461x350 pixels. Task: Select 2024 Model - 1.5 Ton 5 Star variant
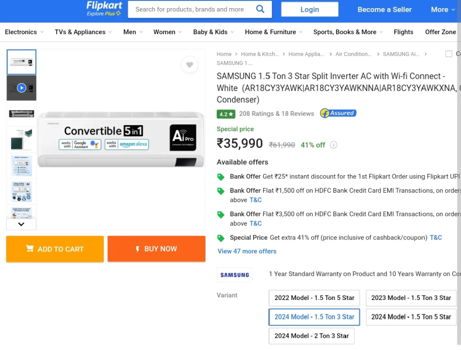(411, 317)
